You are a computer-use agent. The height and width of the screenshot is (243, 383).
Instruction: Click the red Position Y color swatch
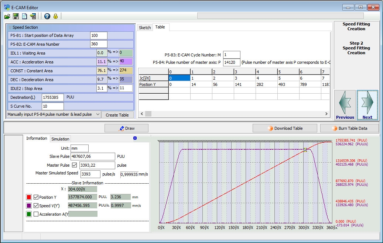(x=29, y=197)
